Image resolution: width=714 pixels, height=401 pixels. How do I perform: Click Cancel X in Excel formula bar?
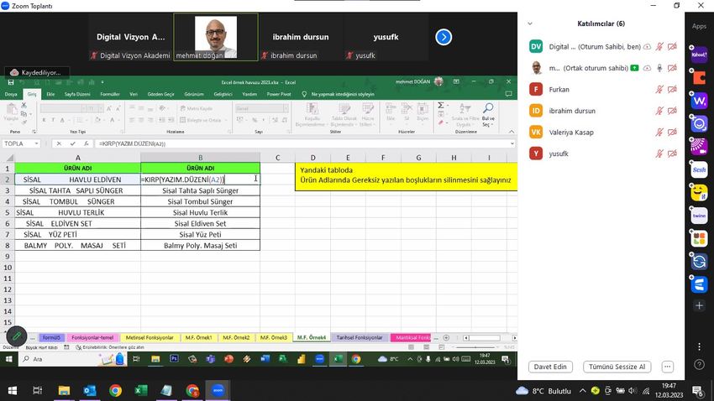point(58,143)
